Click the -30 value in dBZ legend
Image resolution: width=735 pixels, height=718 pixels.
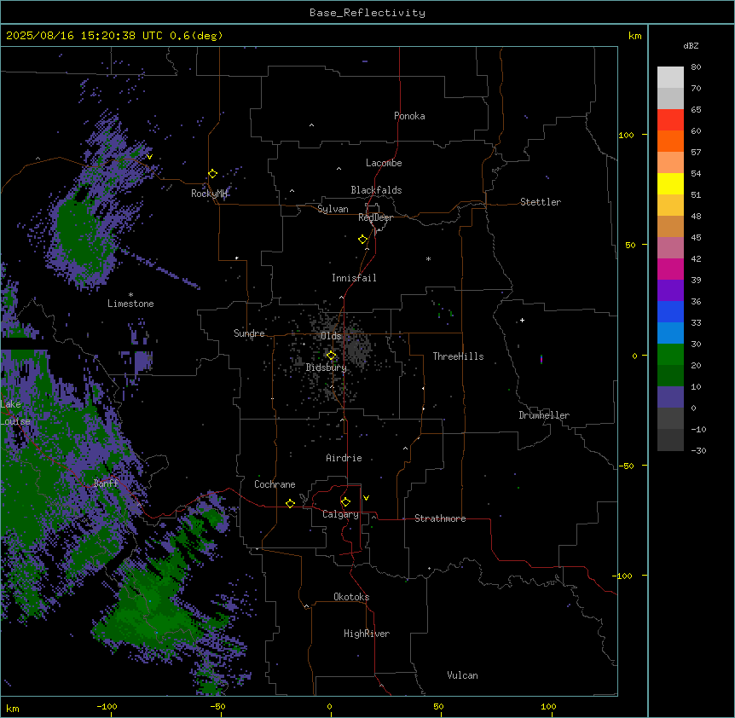coord(698,451)
